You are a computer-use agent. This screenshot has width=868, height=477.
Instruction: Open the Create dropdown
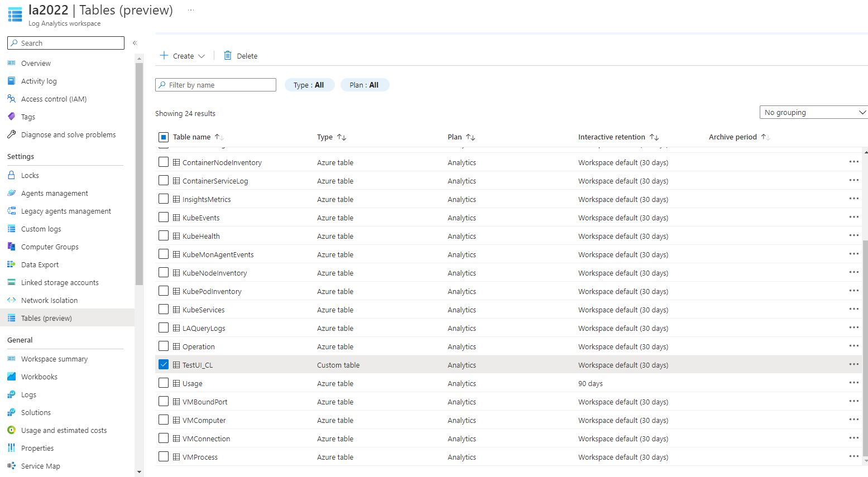tap(183, 56)
